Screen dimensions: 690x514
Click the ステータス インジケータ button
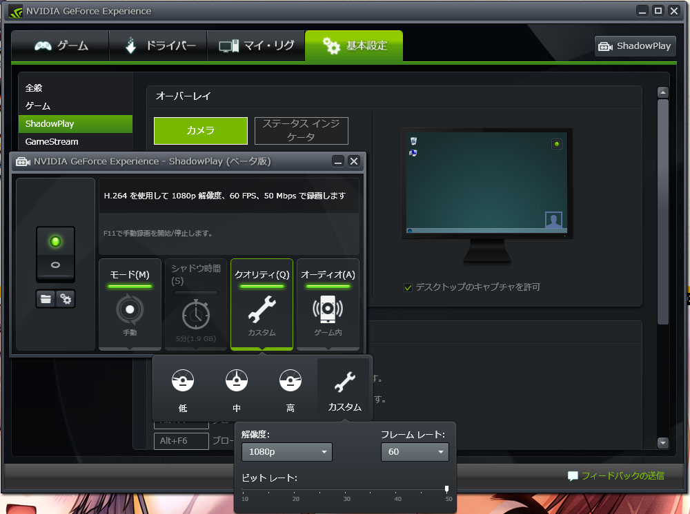302,130
